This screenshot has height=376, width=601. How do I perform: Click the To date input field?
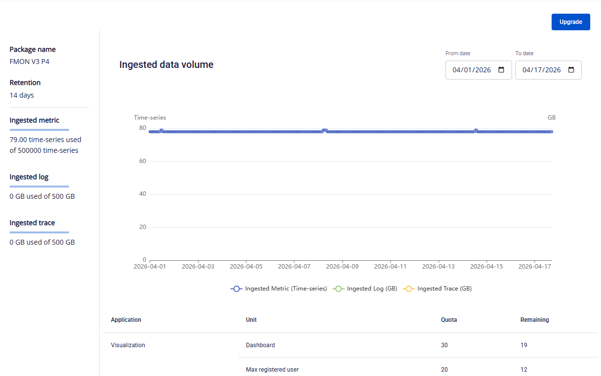point(541,70)
